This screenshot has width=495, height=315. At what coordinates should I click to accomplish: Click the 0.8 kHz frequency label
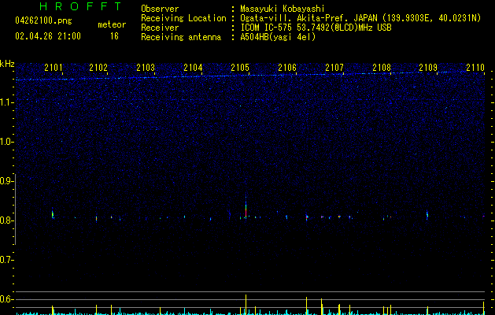(x=6, y=220)
